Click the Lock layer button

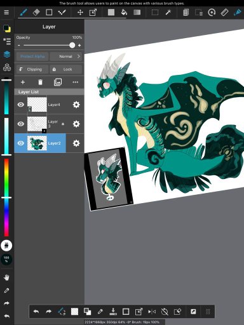[x=66, y=69]
